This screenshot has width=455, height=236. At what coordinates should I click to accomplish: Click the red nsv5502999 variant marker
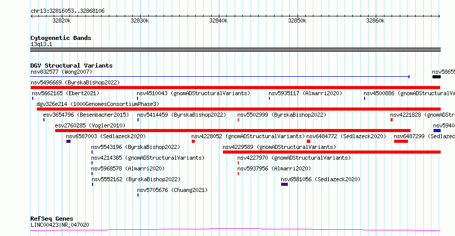coord(238,120)
